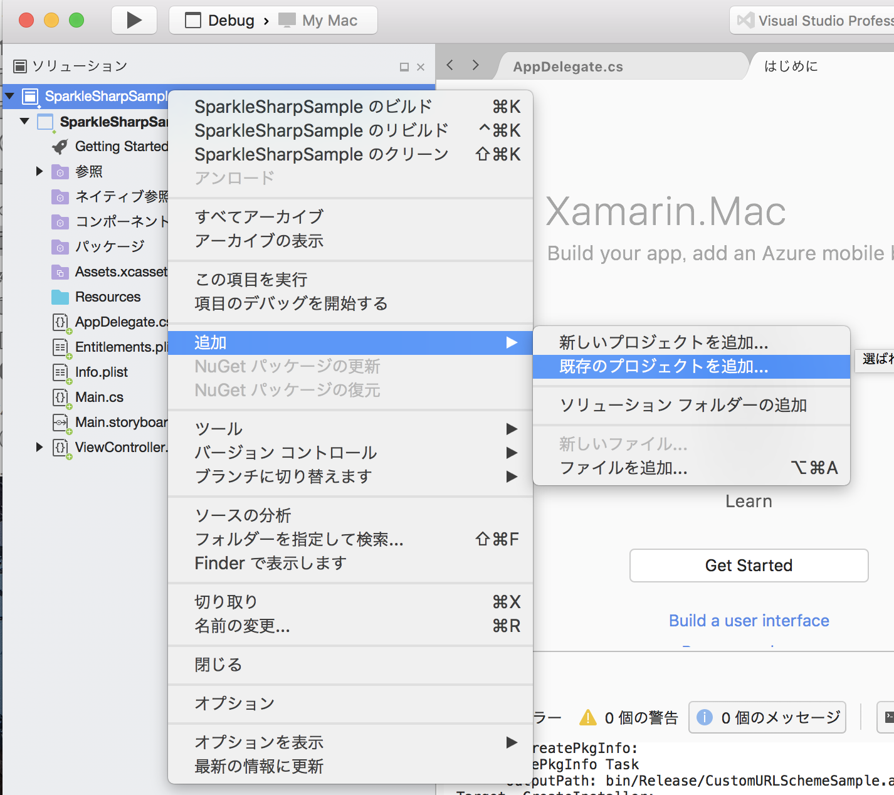
Task: Open the オプションを表示 submenu
Action: [350, 742]
